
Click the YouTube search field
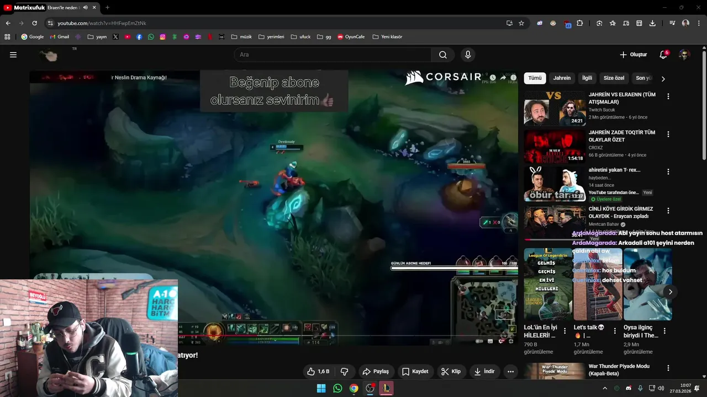(333, 55)
